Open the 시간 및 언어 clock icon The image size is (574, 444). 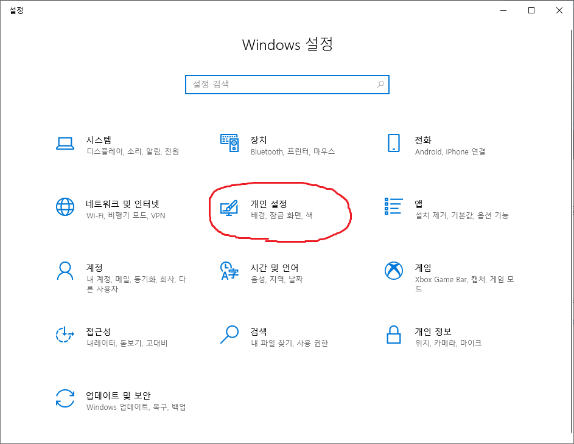click(x=229, y=271)
